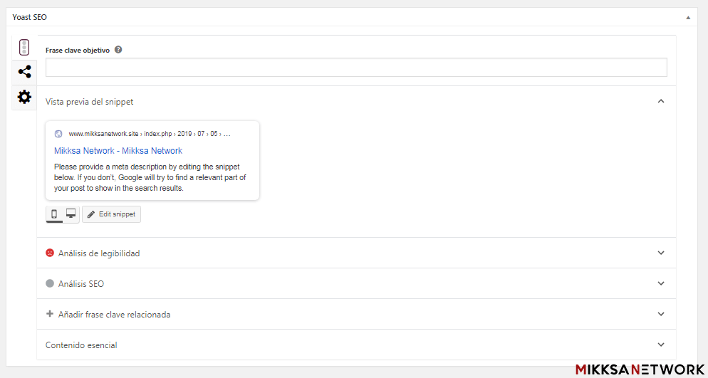
Task: Click the snippet meta description text
Action: pyautogui.click(x=150, y=177)
